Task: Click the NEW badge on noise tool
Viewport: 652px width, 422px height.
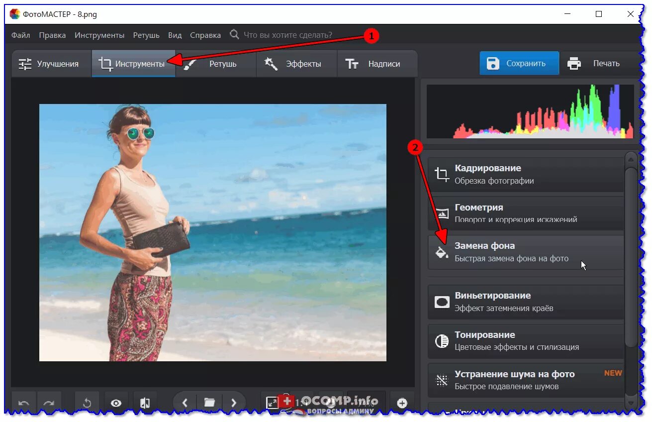Action: 613,373
